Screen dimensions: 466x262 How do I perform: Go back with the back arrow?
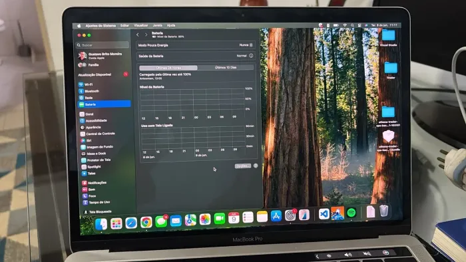[138, 35]
